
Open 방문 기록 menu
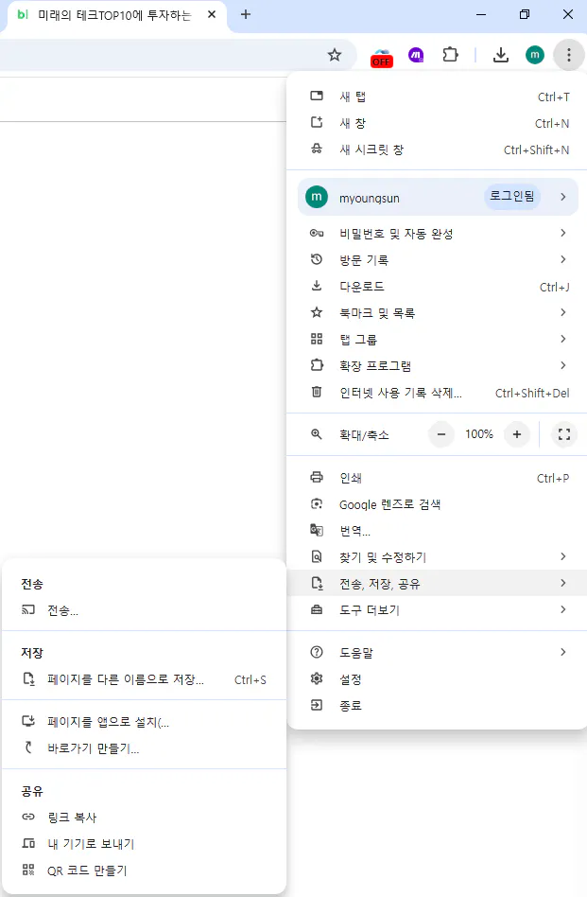click(436, 259)
